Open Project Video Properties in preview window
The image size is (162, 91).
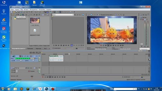(x=88, y=15)
